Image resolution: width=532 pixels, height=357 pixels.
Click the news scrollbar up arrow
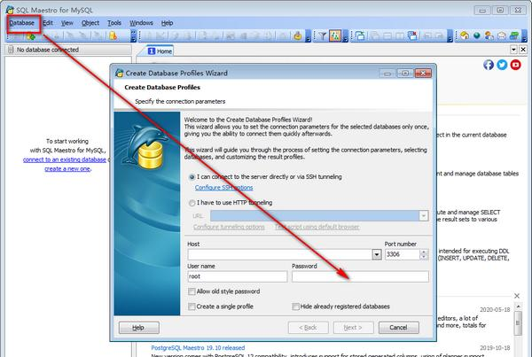(518, 307)
